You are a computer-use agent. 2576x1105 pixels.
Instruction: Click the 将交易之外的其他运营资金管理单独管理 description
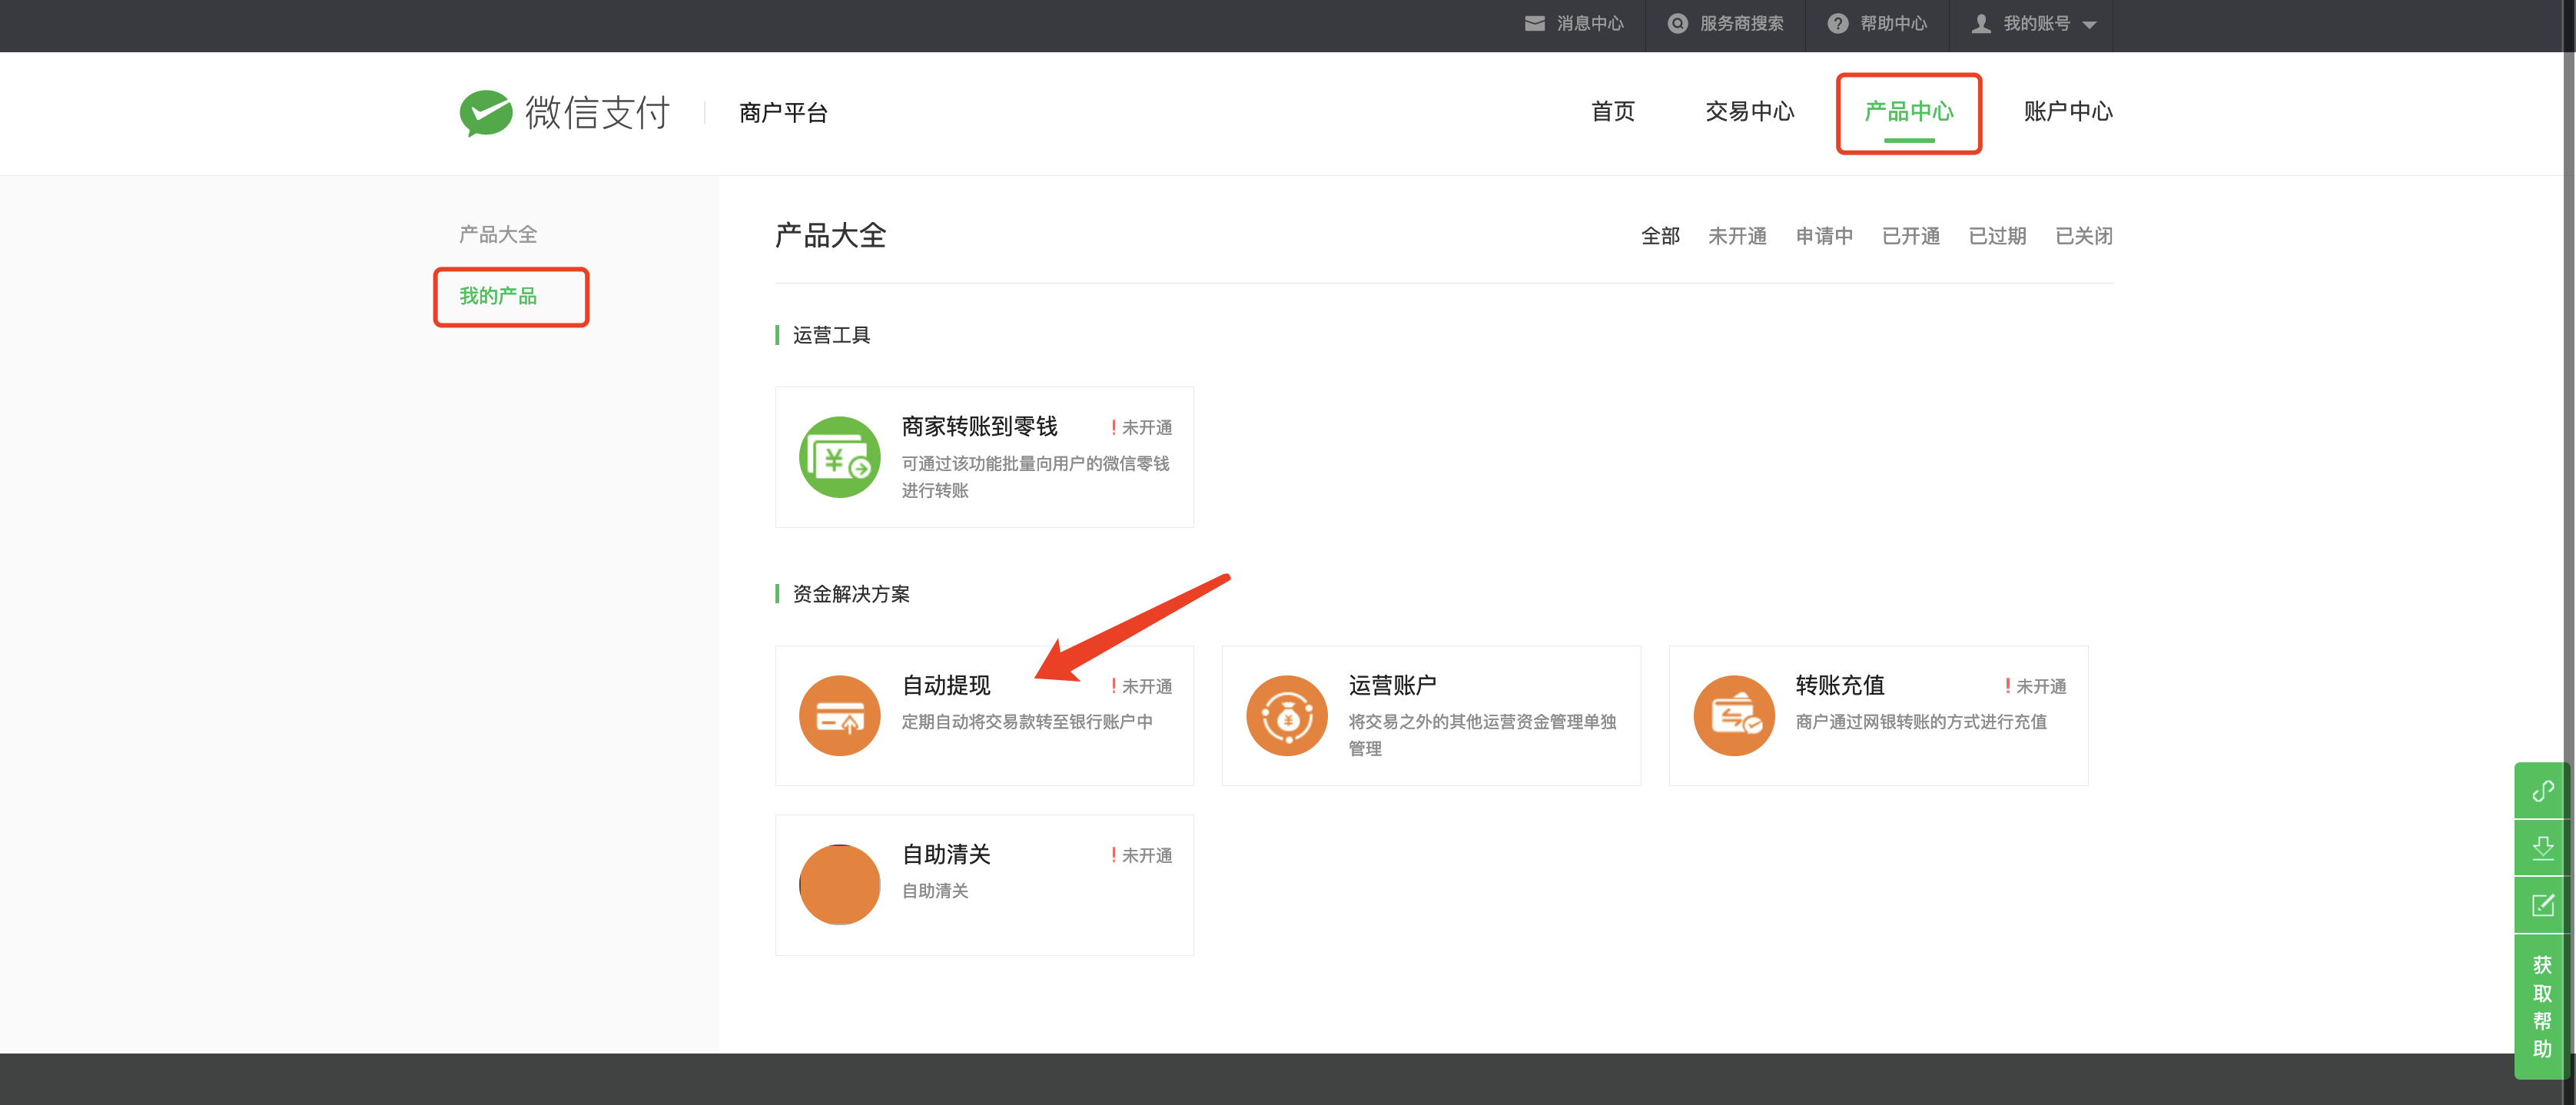pyautogui.click(x=1482, y=735)
